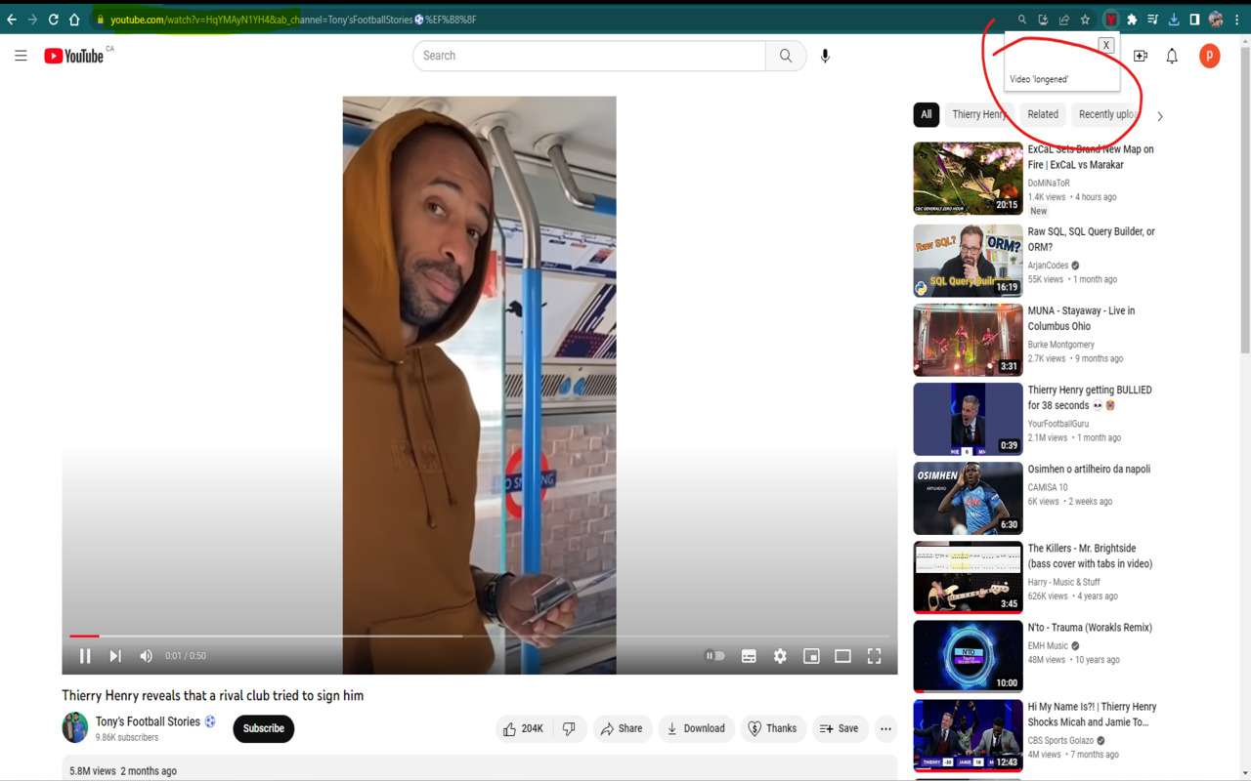Toggle the Autoplay switch
The width and height of the screenshot is (1251, 781).
pos(713,655)
